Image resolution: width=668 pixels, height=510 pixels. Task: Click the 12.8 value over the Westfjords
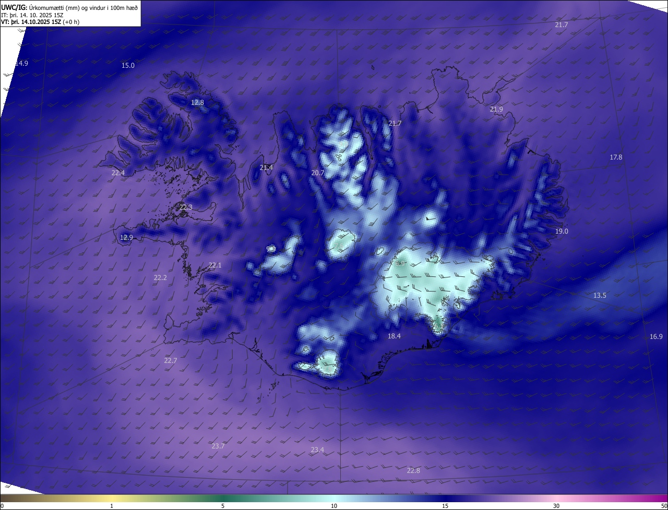(197, 102)
